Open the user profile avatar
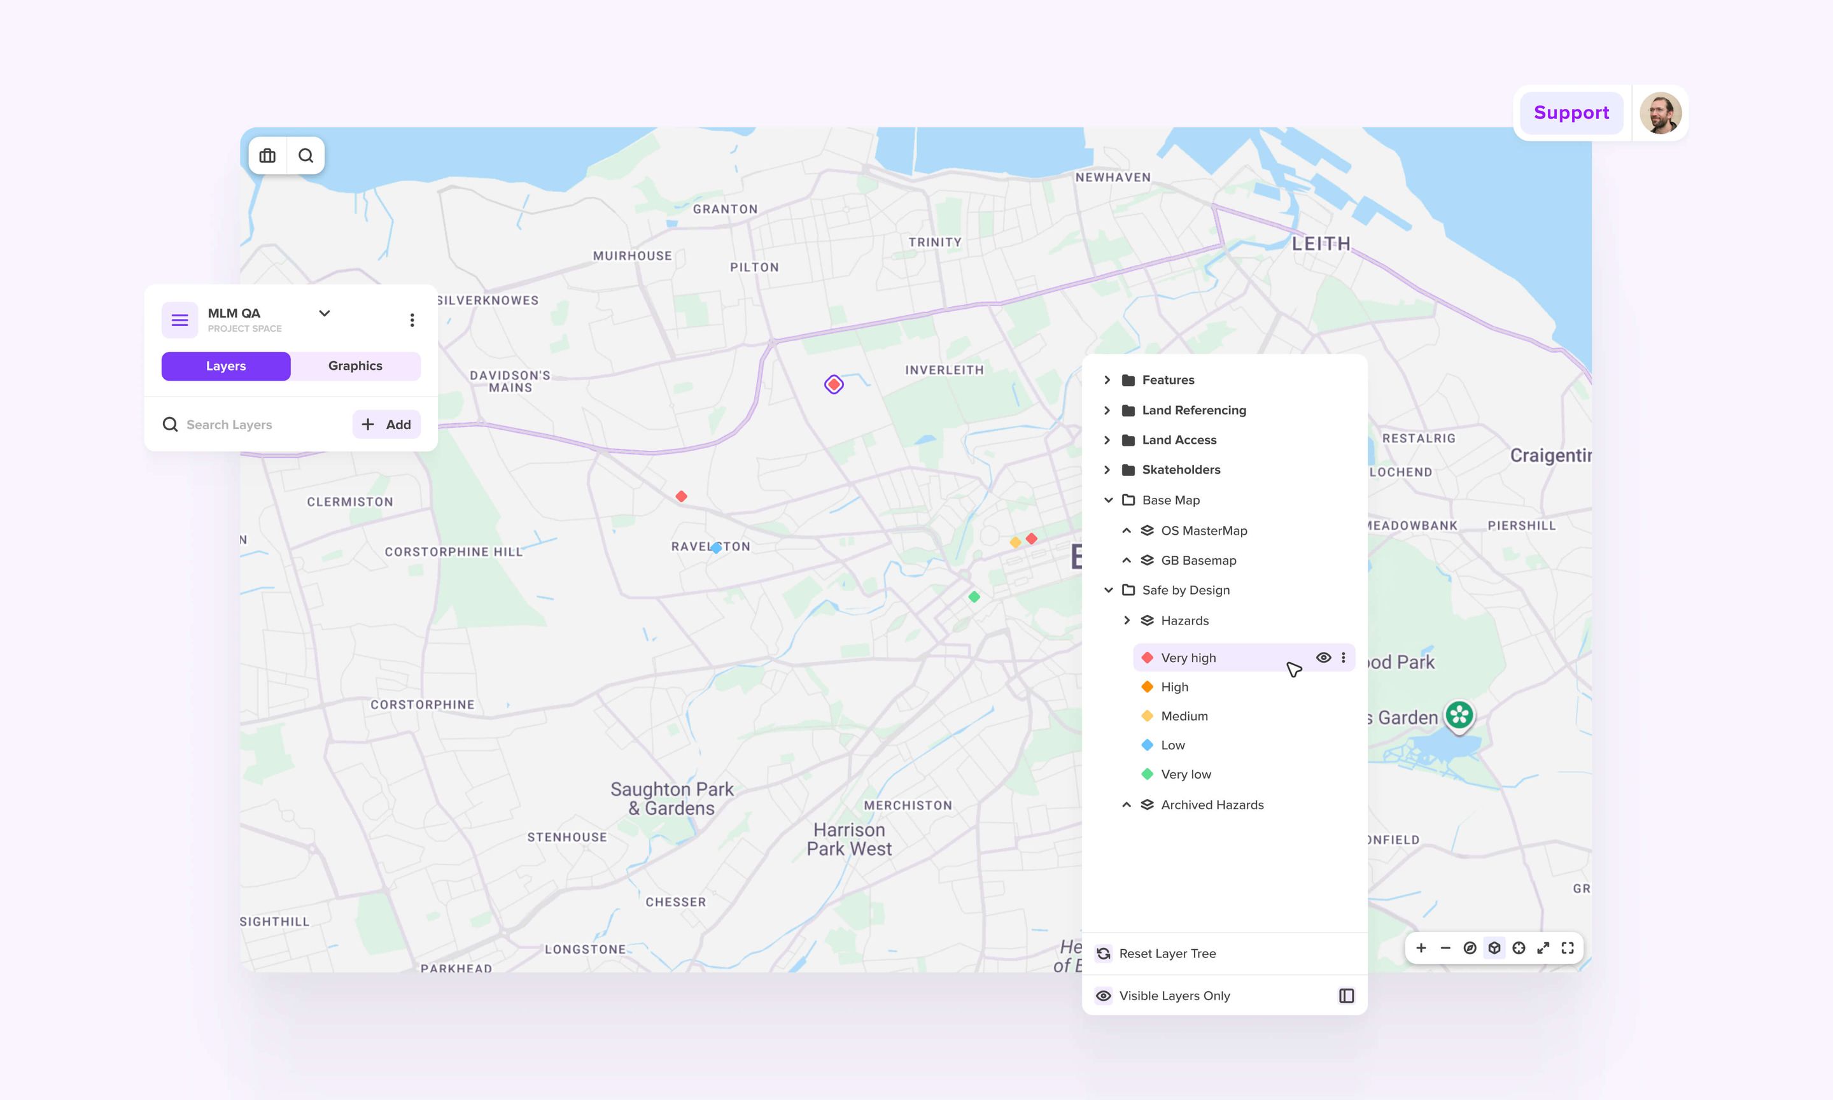 point(1661,113)
